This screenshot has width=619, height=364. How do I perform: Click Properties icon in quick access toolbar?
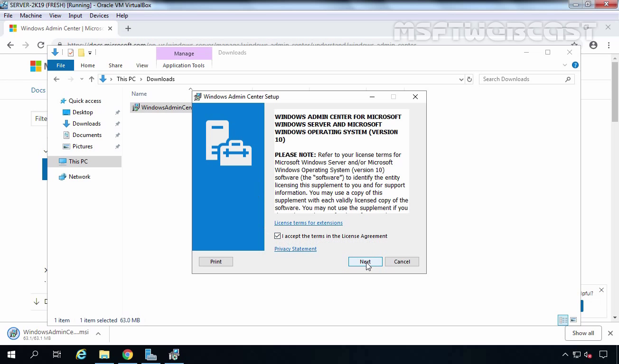(x=71, y=53)
